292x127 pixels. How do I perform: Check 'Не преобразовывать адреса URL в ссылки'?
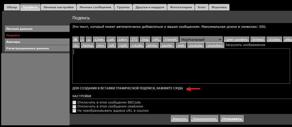pos(74,111)
